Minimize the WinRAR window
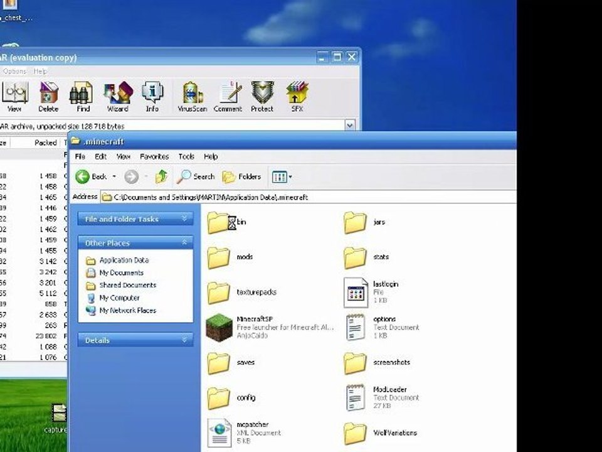 click(322, 57)
